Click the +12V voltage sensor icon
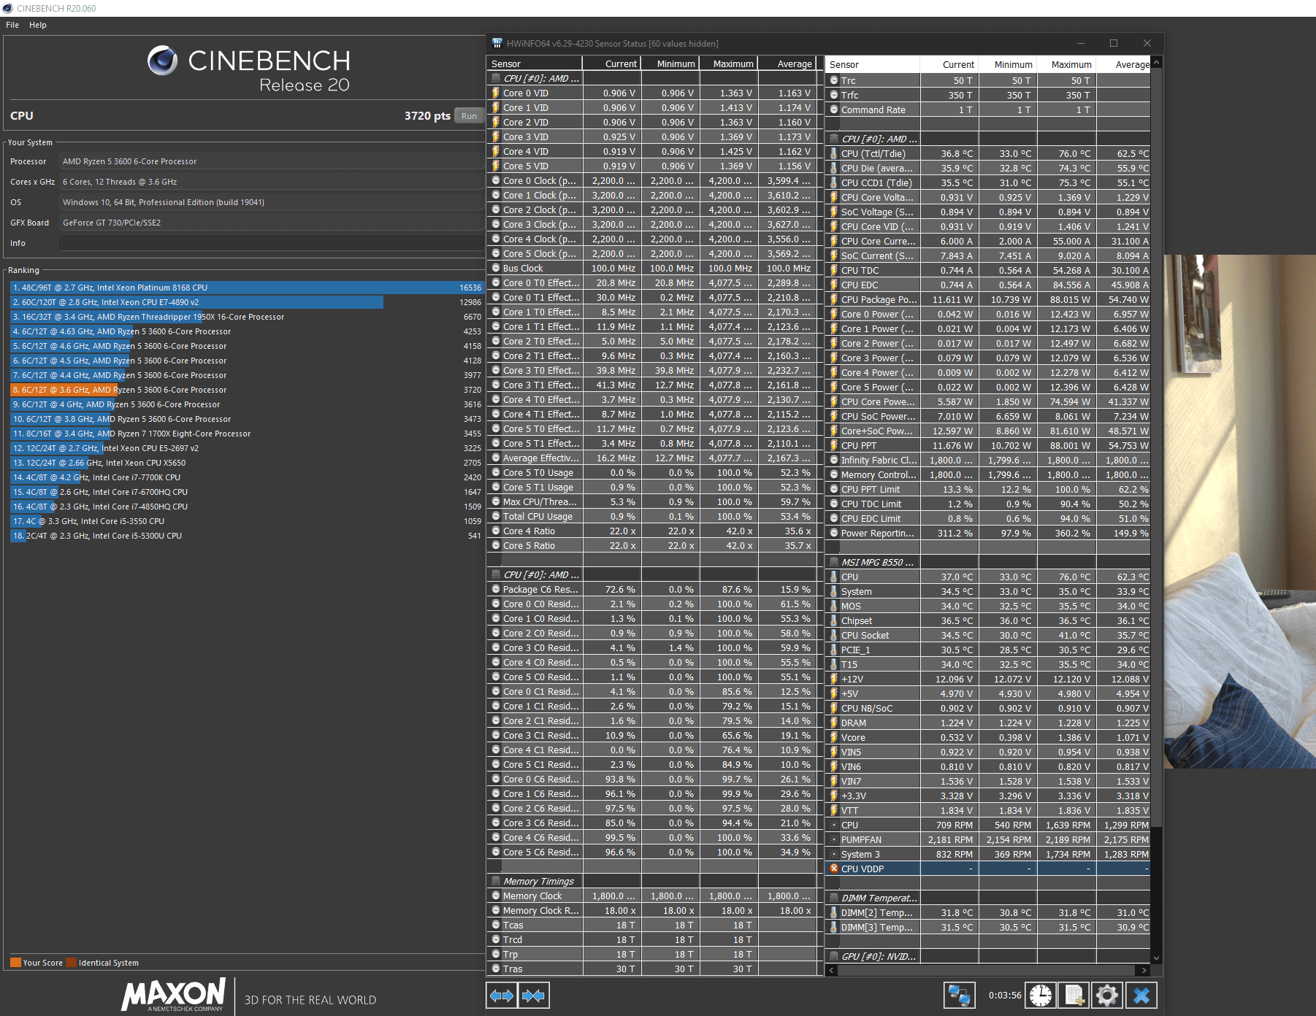 [x=834, y=680]
